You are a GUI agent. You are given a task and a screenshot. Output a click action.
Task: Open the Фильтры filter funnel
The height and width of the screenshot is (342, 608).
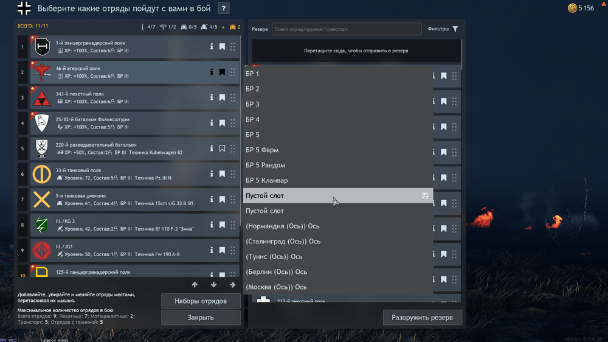(x=455, y=29)
